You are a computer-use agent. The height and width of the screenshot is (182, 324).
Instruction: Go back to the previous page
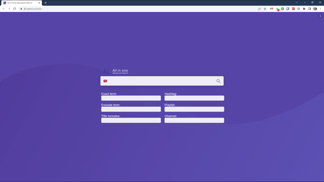(4, 9)
